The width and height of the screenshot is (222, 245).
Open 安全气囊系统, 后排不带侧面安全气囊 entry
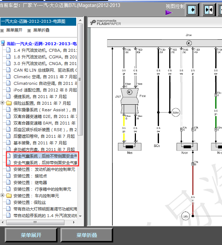pos(45,156)
